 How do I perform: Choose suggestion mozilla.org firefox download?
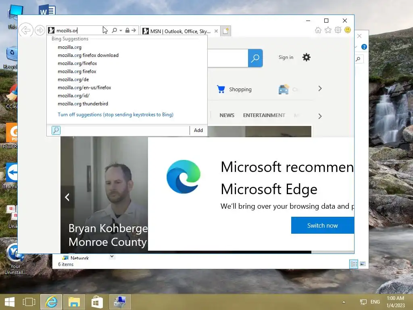point(88,55)
